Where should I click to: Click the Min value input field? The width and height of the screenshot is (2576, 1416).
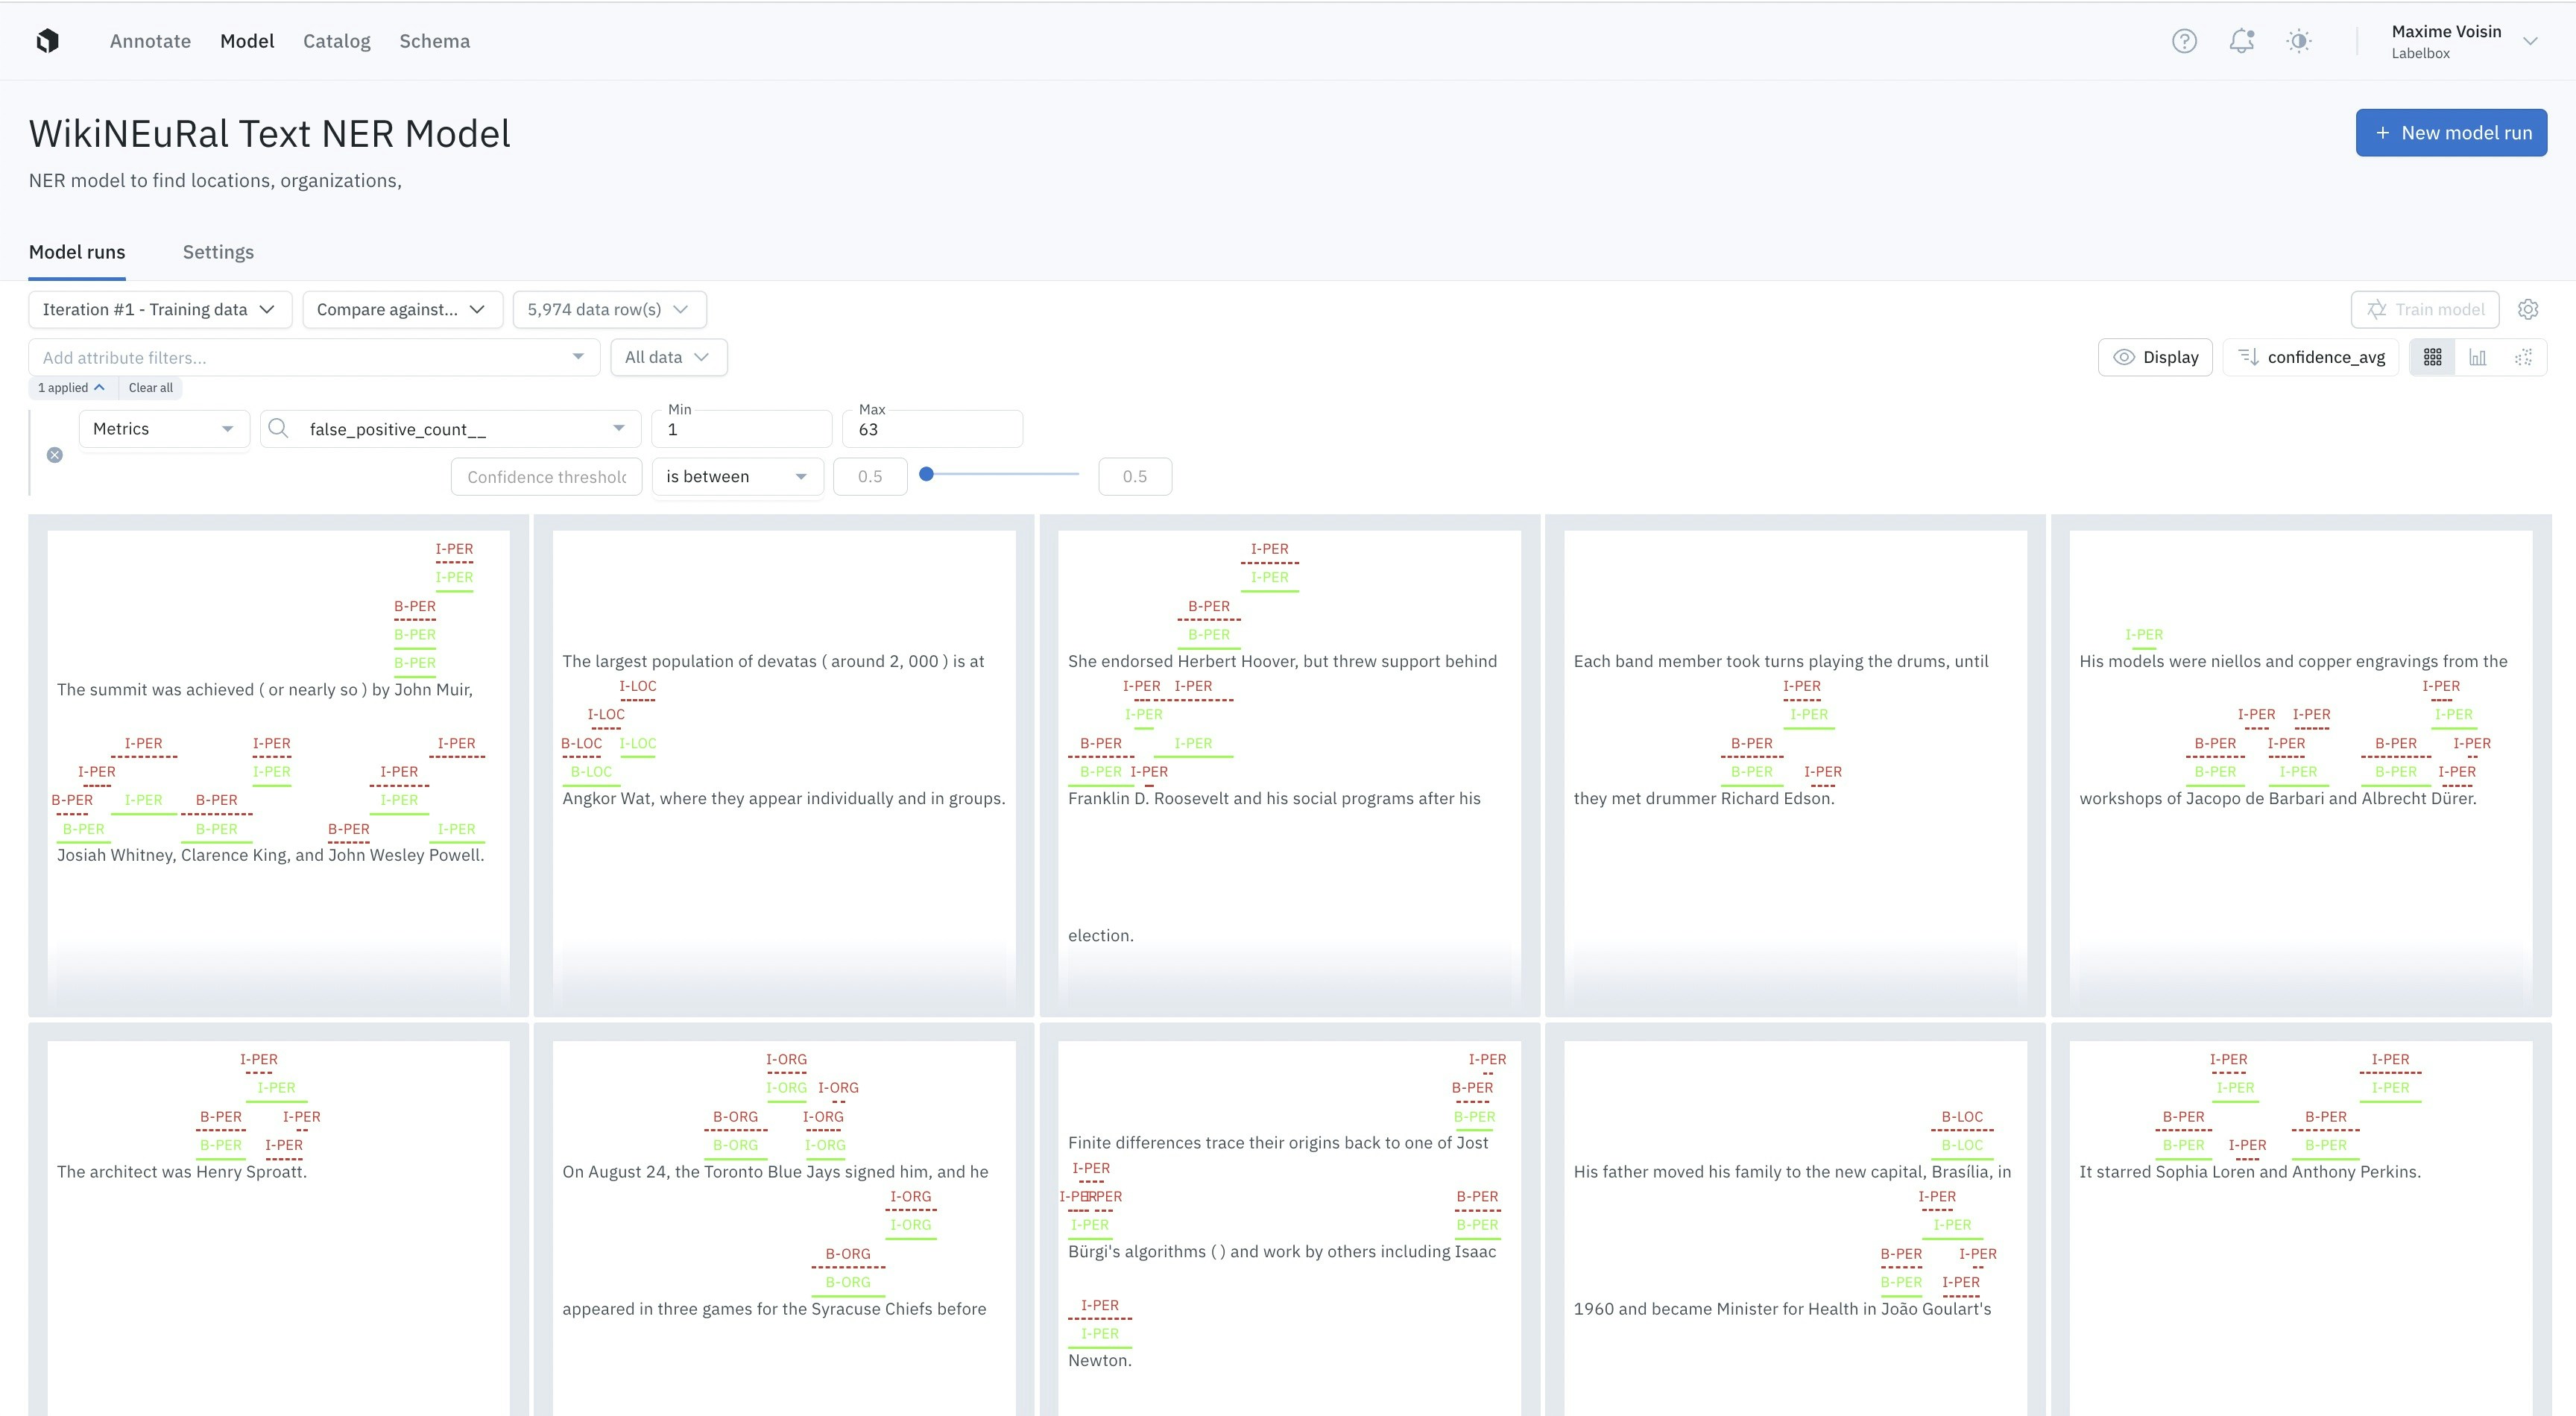(x=741, y=429)
